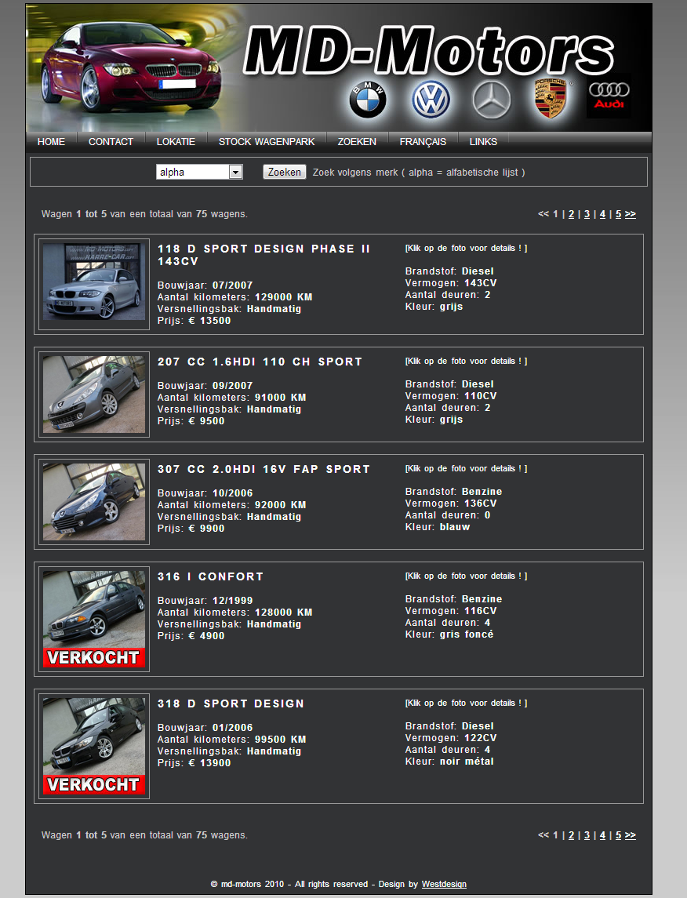Image resolution: width=687 pixels, height=898 pixels.
Task: Go to page 2 in bottom pagination
Action: click(571, 835)
